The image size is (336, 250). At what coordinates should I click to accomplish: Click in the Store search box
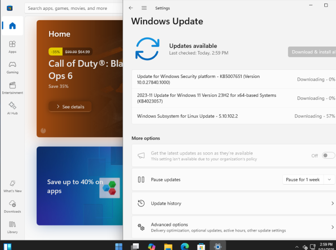(x=74, y=9)
